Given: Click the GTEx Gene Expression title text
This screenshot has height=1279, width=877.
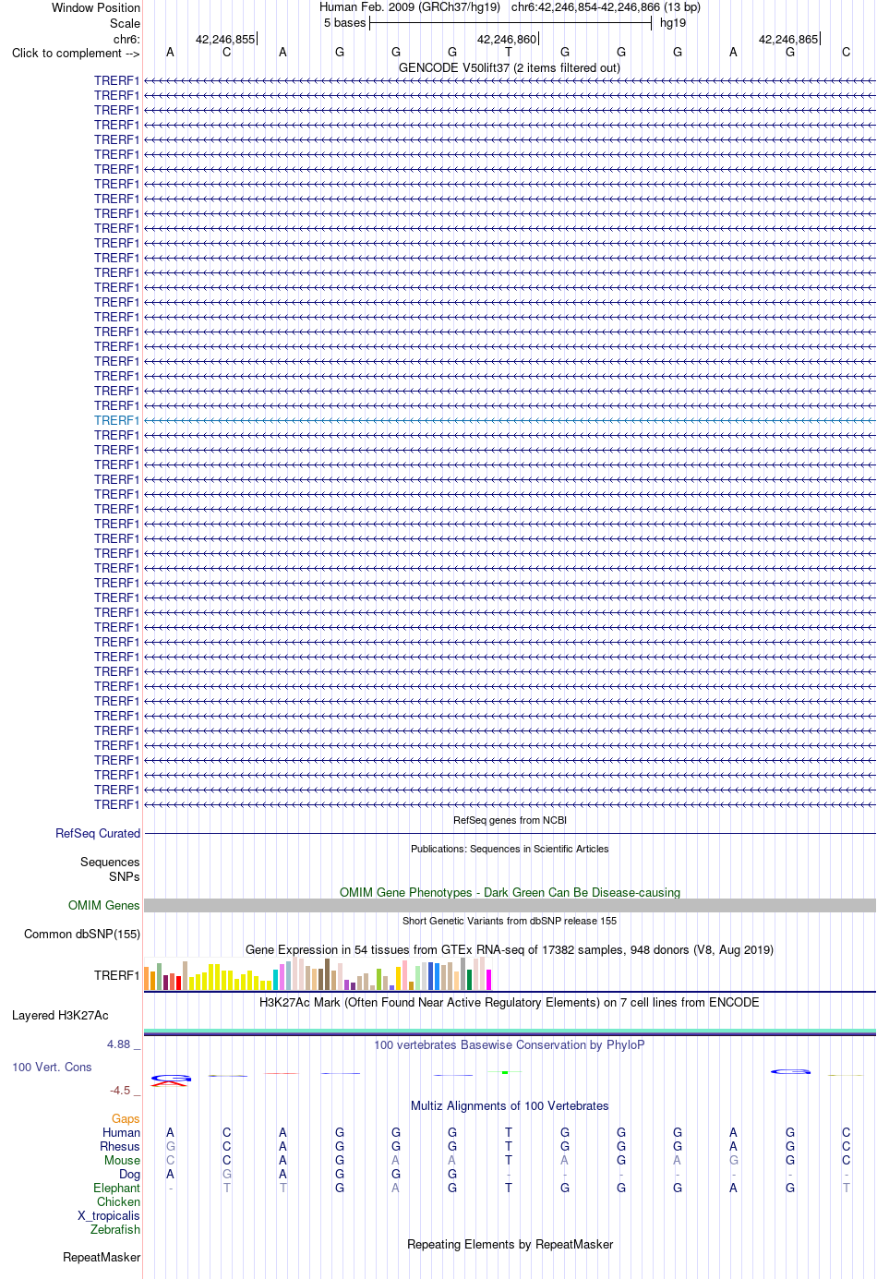Looking at the screenshot, I should coord(510,949).
